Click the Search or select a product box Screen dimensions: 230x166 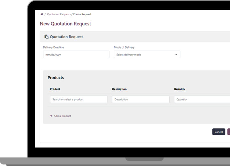(79, 99)
